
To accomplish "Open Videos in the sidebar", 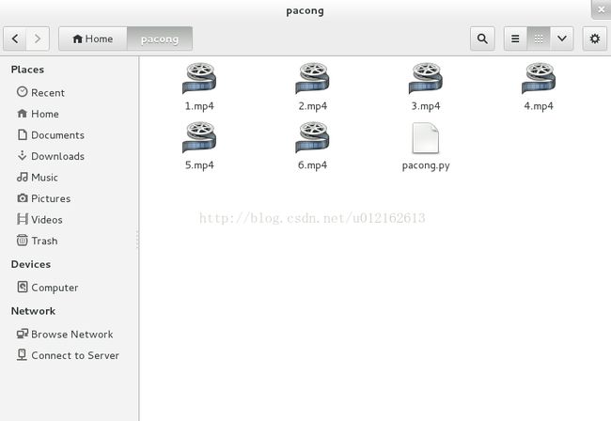I will pyautogui.click(x=69, y=220).
